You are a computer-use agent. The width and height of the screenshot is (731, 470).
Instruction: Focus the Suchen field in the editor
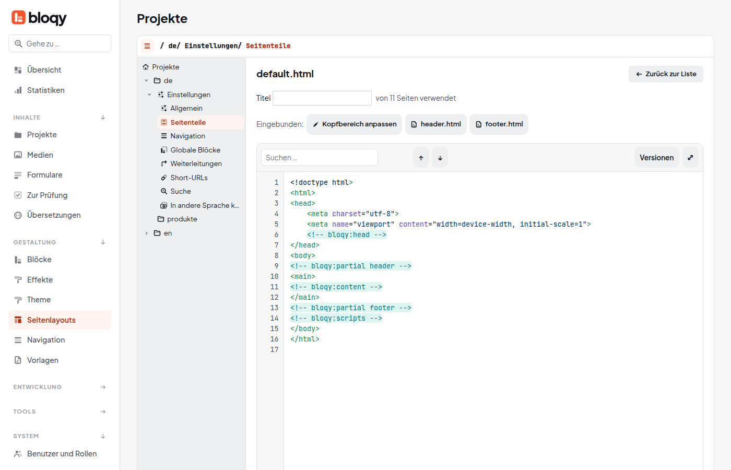[320, 158]
